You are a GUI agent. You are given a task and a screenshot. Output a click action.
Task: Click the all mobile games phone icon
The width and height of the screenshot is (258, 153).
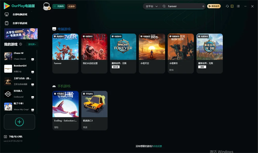7,23
